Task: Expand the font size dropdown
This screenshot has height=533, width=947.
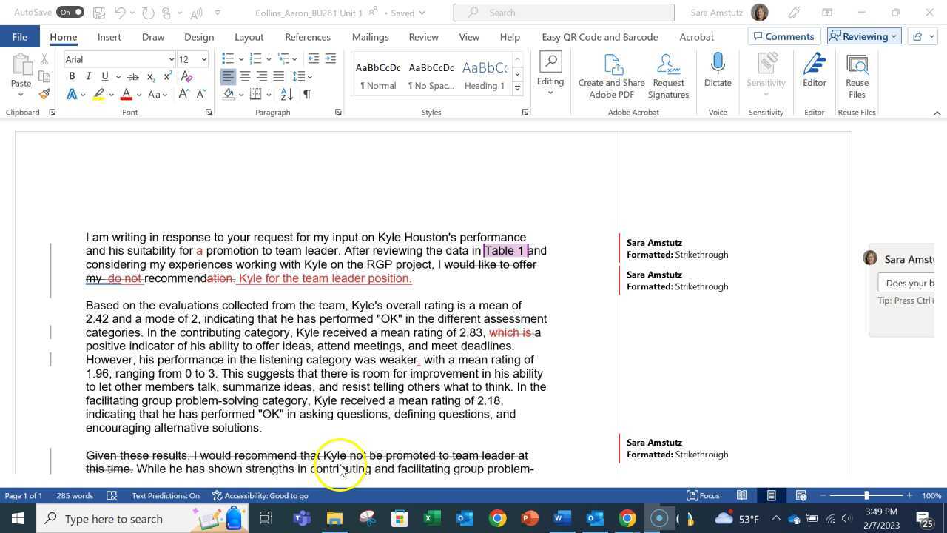Action: click(x=203, y=59)
